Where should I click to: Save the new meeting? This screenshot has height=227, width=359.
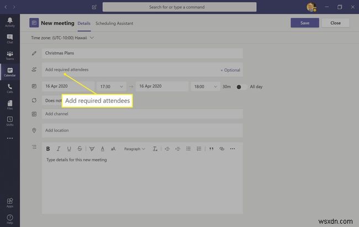pyautogui.click(x=305, y=23)
